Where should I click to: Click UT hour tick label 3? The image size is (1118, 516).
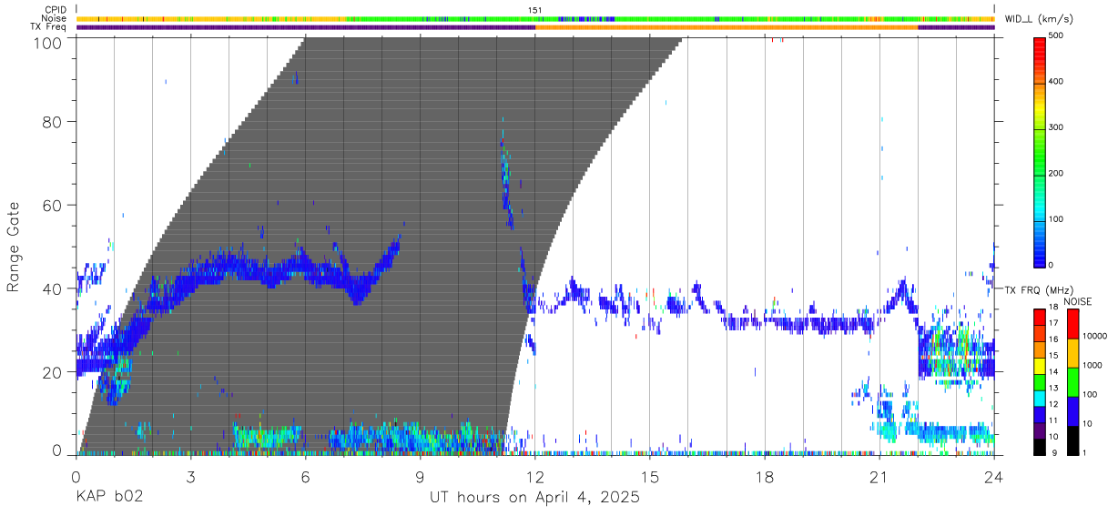(x=190, y=477)
